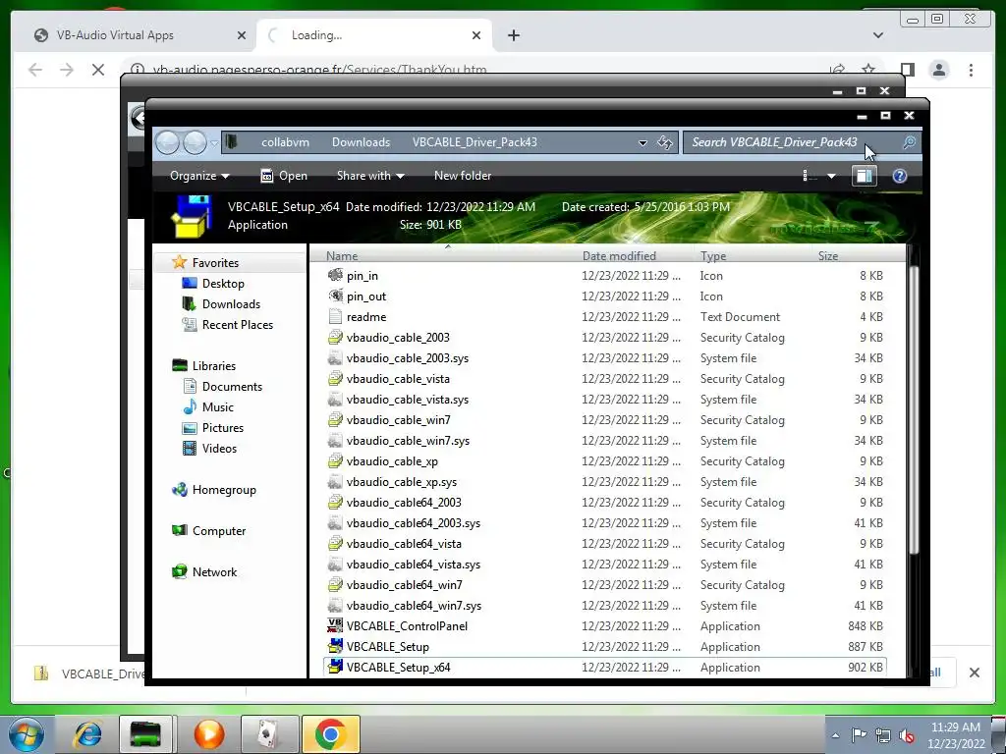1006x754 pixels.
Task: Click Open button in Explorer toolbar
Action: click(x=284, y=176)
